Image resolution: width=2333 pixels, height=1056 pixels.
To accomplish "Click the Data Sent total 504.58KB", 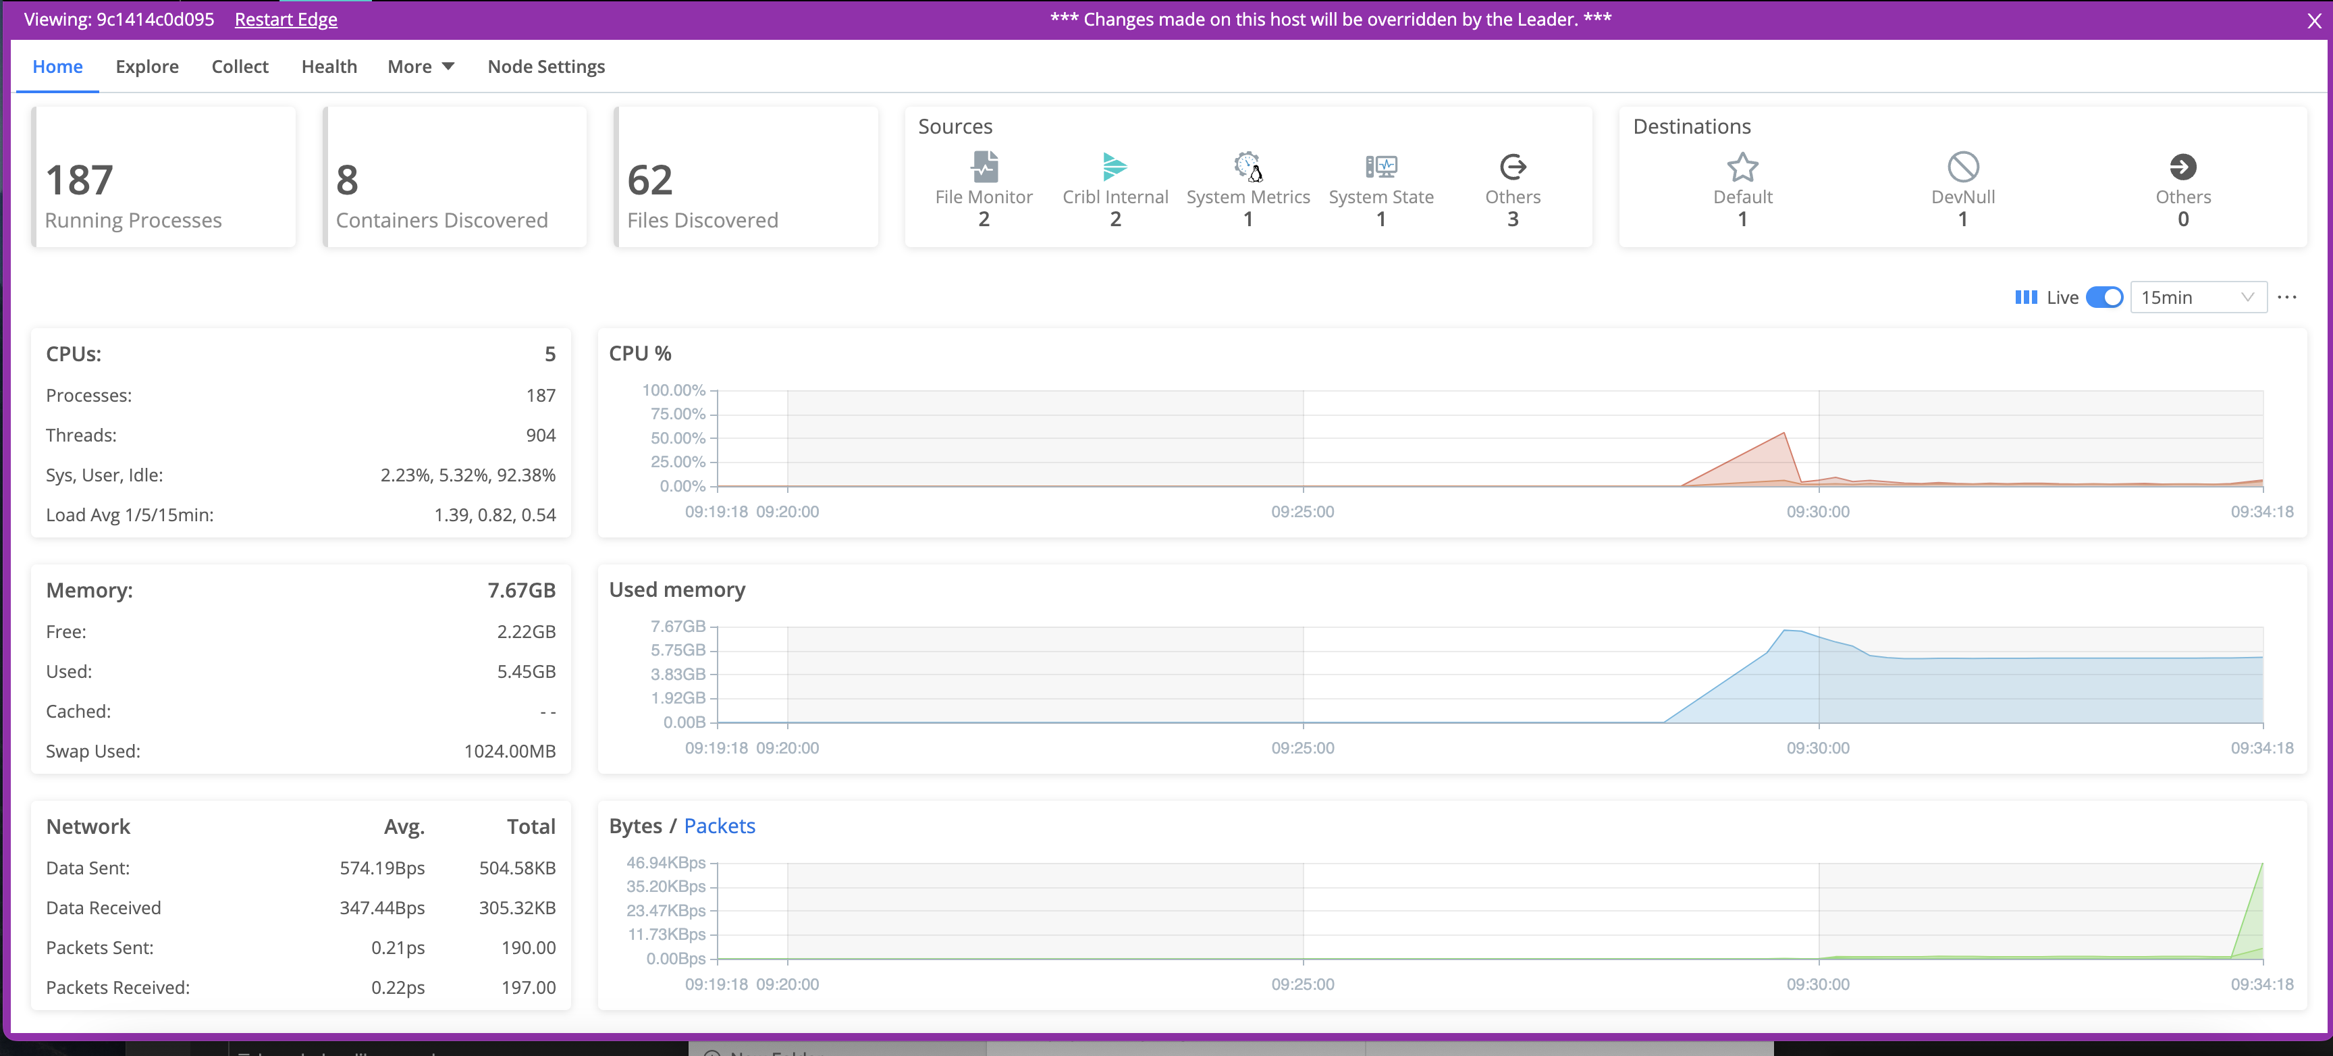I will click(x=517, y=868).
